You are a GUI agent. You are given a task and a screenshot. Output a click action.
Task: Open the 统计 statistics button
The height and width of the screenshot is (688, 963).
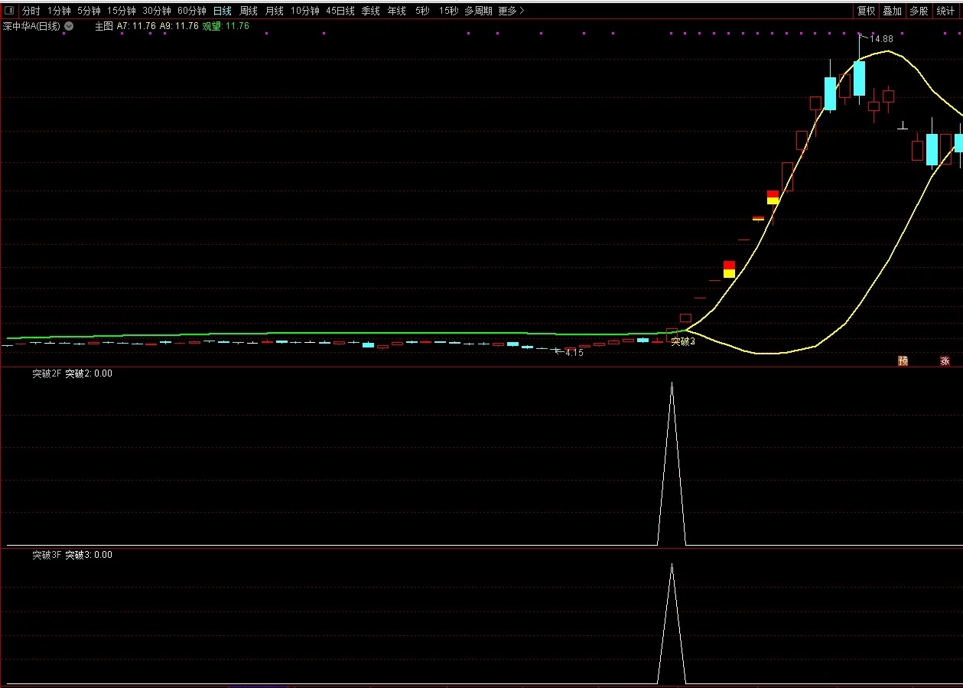(x=945, y=11)
